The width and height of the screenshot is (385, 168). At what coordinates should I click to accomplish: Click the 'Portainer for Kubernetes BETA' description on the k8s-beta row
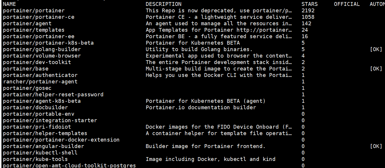tap(193, 43)
